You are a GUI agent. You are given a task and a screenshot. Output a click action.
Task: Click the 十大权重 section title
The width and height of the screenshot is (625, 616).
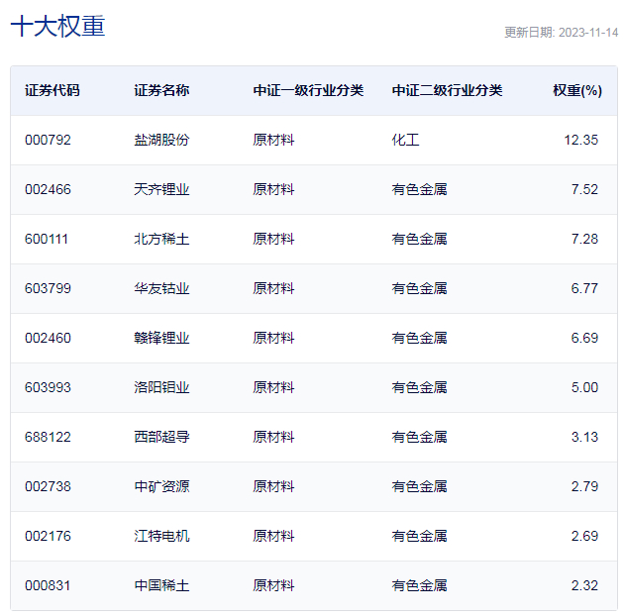[57, 27]
